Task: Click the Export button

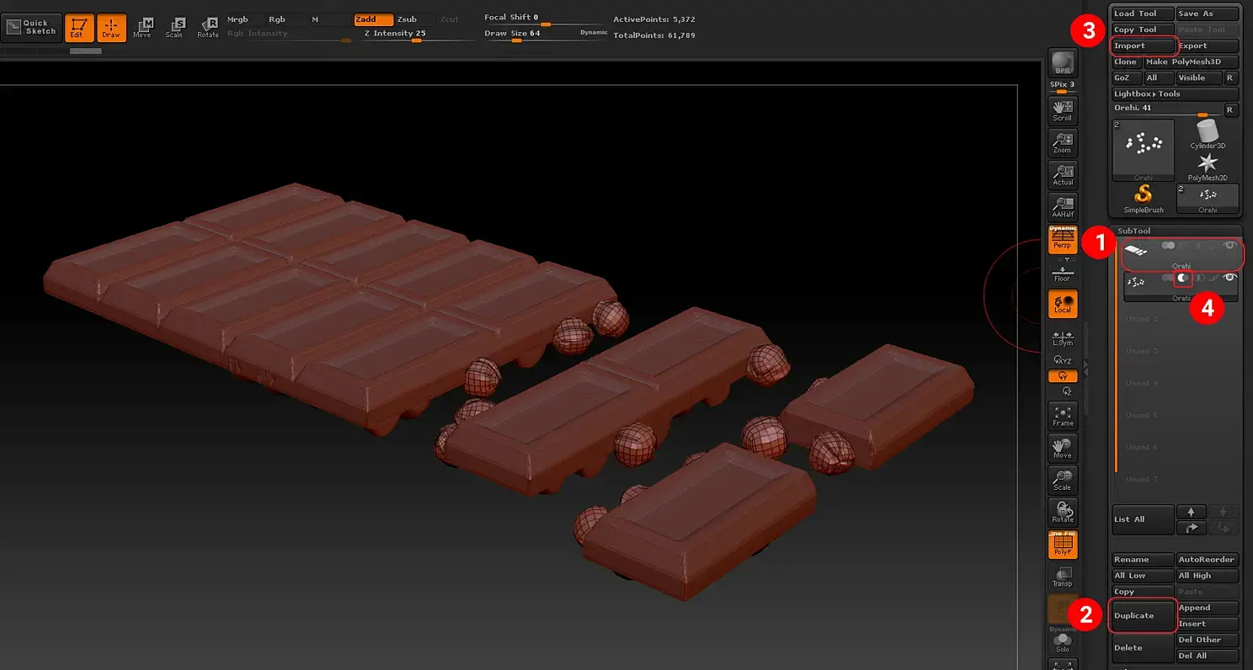Action: [1208, 45]
